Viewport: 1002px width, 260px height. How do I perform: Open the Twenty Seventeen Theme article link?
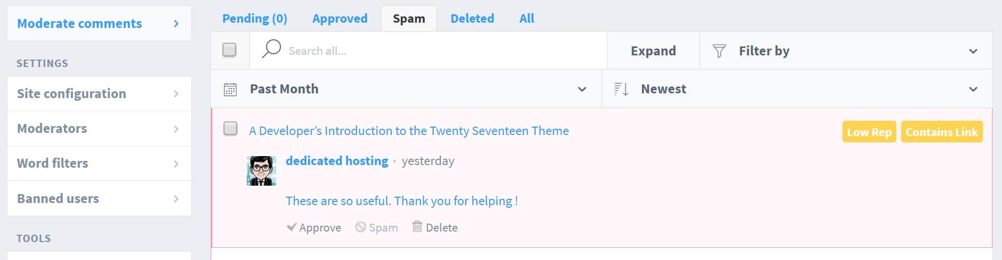point(409,131)
